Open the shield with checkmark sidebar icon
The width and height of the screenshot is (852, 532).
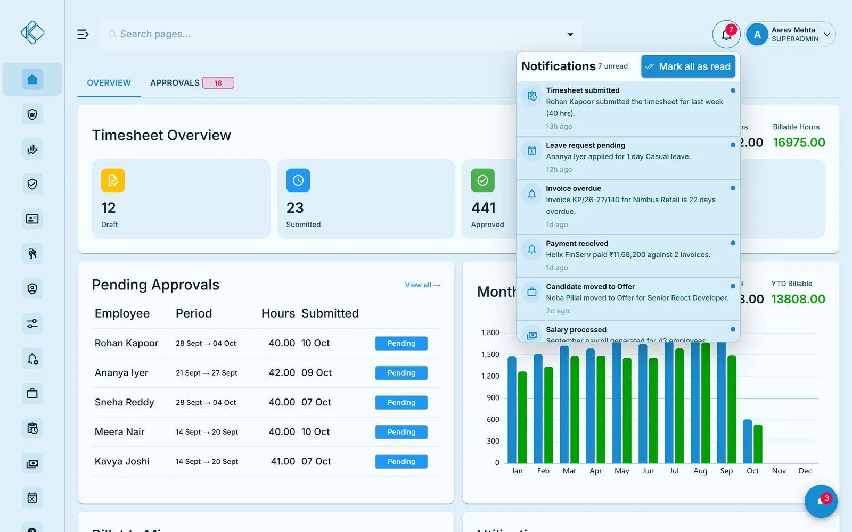click(x=32, y=184)
